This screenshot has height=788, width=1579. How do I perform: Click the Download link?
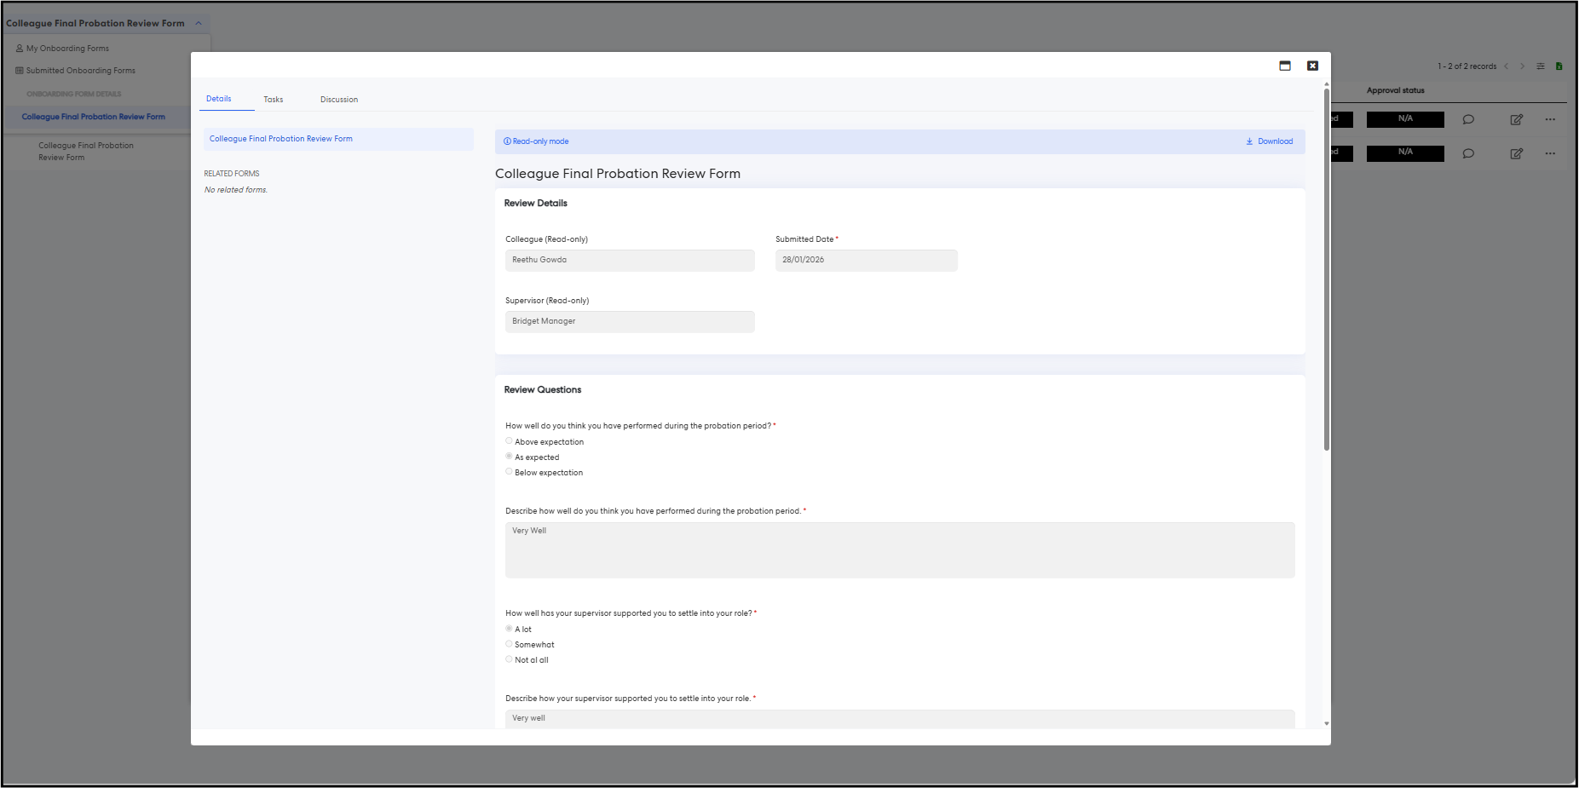[x=1270, y=141]
